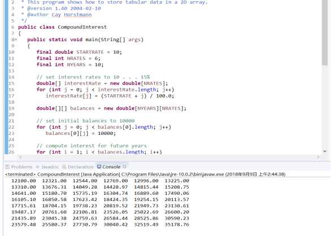Click the Console tab's monitor icon
This screenshot has width=331, height=236.
99,167
